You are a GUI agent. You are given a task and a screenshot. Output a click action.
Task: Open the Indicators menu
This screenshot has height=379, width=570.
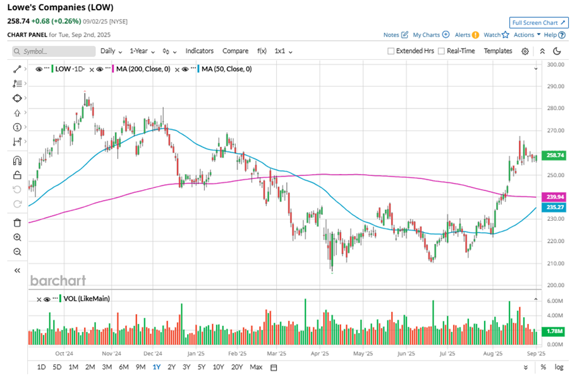click(x=199, y=51)
